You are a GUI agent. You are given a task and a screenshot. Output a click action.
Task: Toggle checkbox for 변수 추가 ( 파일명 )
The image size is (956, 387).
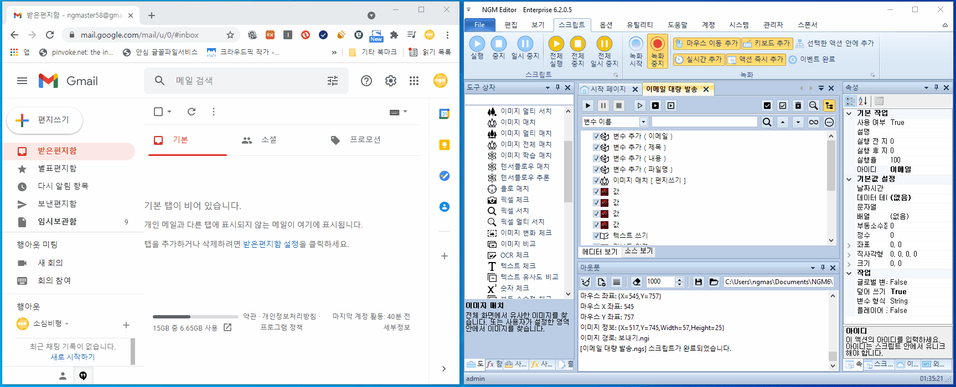click(596, 169)
